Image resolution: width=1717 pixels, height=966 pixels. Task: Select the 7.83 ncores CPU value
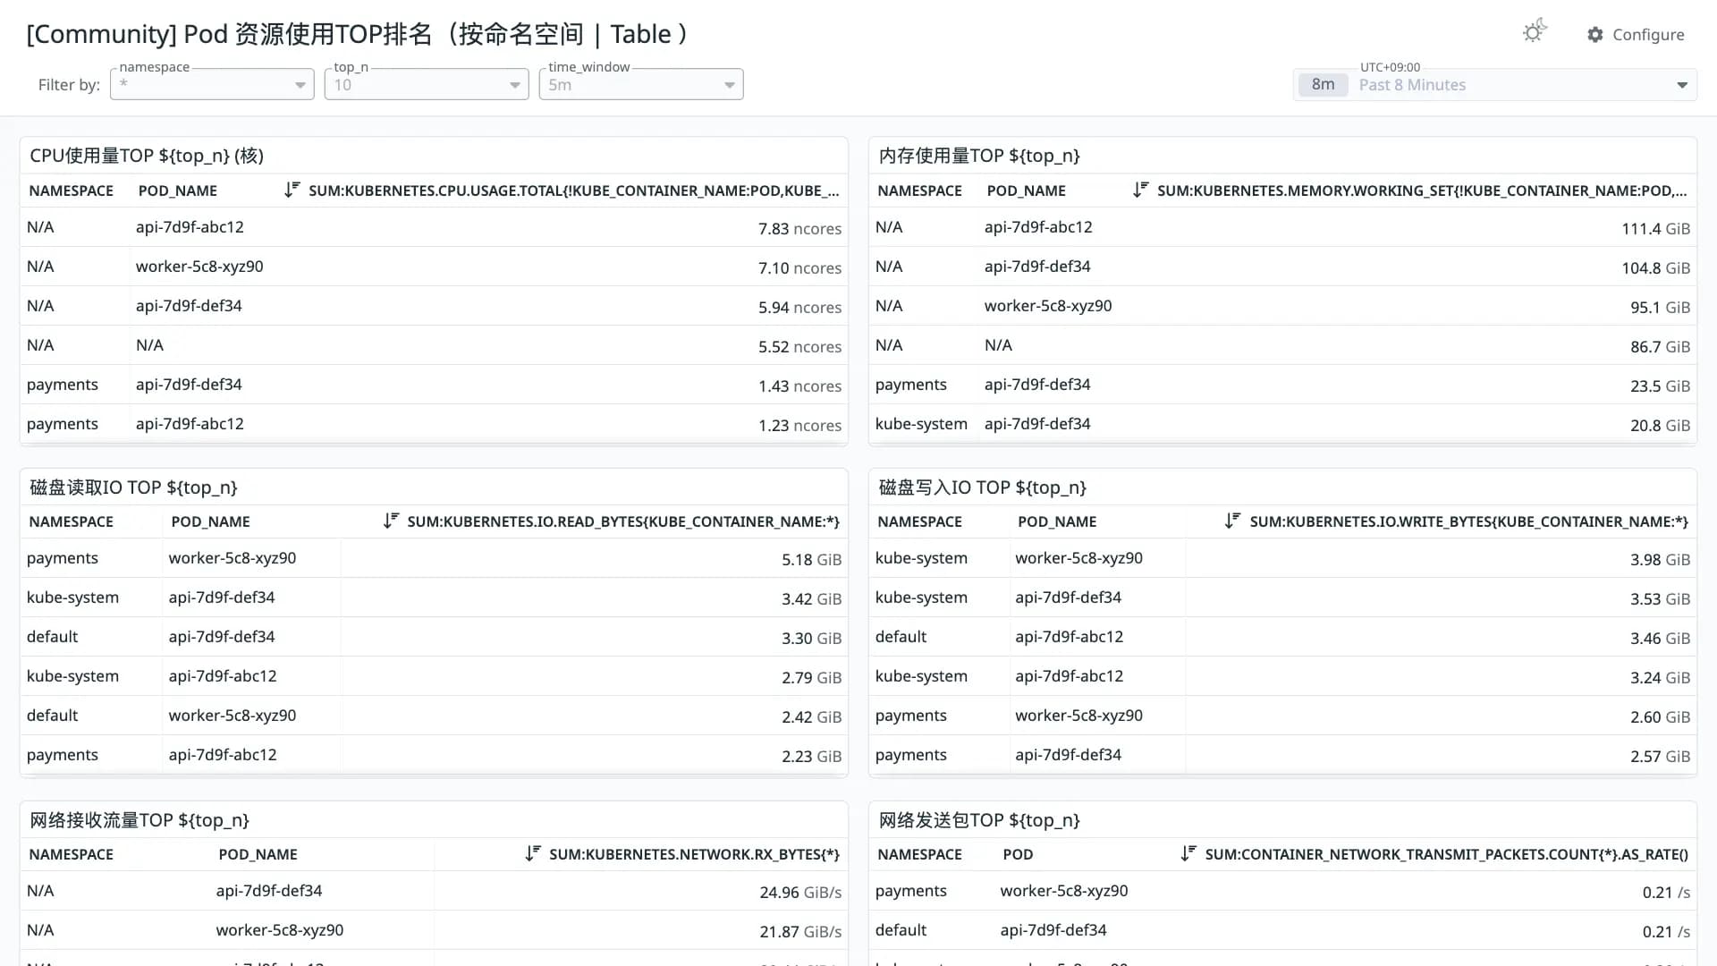[799, 229]
